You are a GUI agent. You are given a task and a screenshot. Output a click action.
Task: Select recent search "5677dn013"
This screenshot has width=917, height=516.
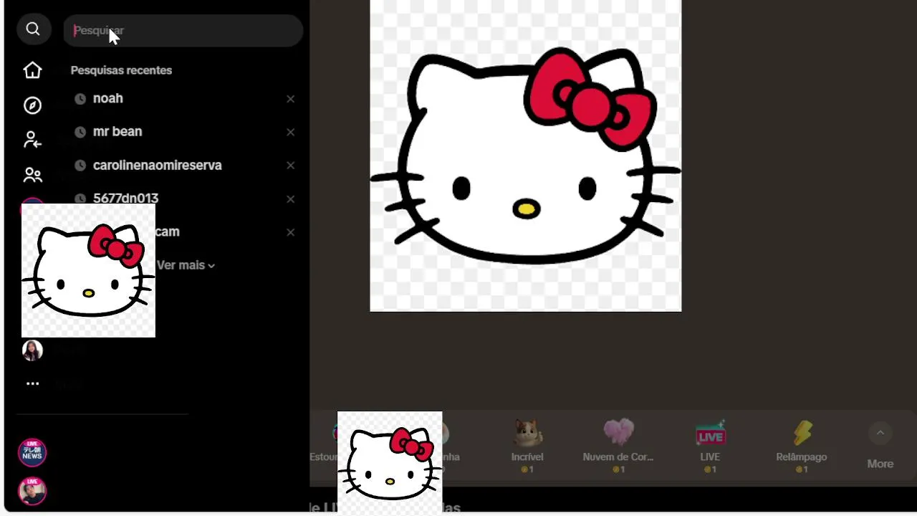tap(125, 198)
